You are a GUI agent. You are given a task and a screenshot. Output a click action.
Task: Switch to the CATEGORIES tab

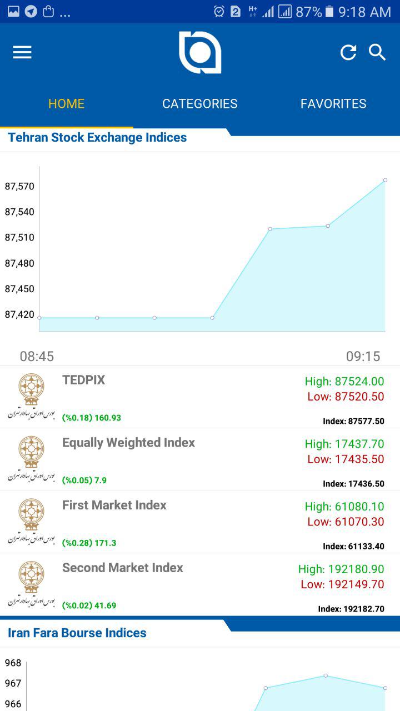(x=200, y=104)
